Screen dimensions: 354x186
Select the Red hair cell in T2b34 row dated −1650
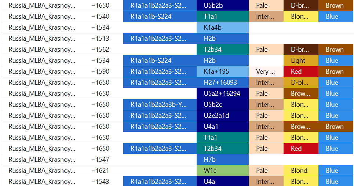click(301, 149)
